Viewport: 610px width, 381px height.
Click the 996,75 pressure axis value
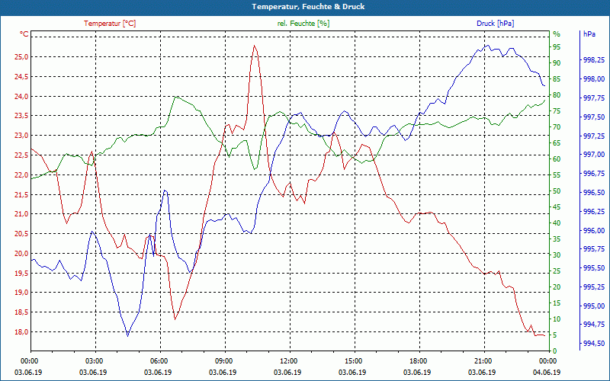click(x=594, y=174)
